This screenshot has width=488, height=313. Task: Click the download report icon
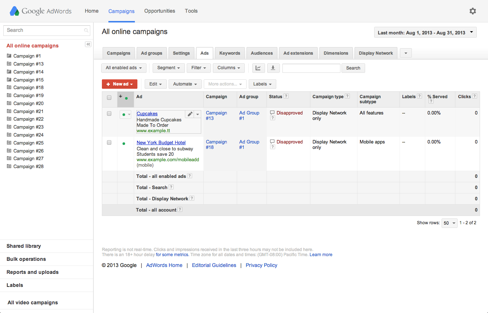273,68
